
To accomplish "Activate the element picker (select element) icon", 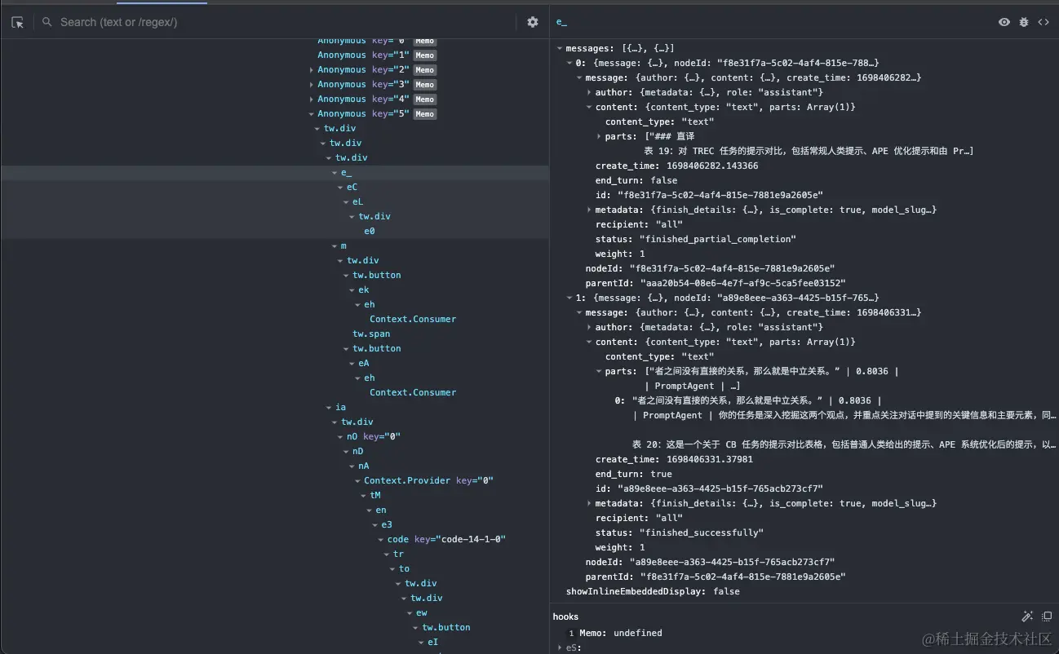I will (17, 23).
